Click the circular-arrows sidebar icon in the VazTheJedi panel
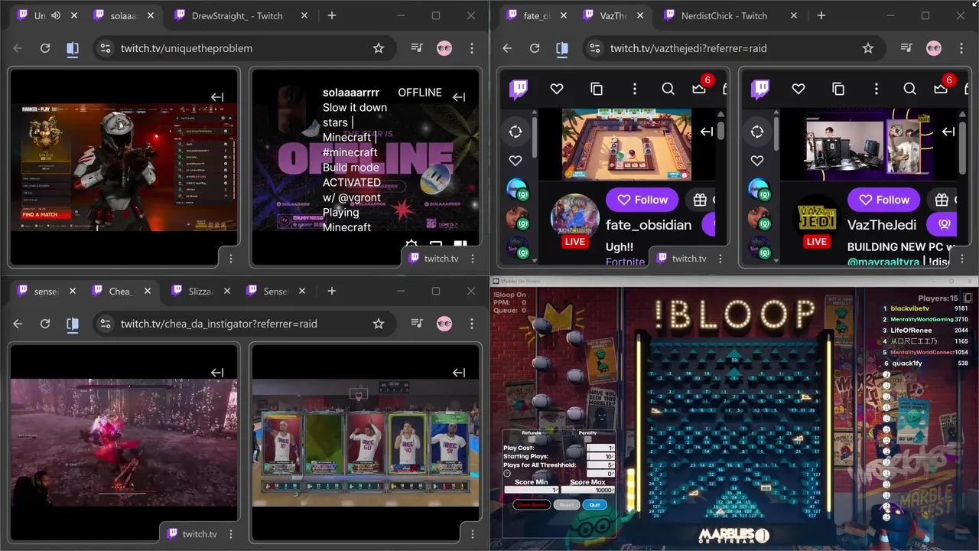Screen dimensions: 979x551 click(x=757, y=132)
